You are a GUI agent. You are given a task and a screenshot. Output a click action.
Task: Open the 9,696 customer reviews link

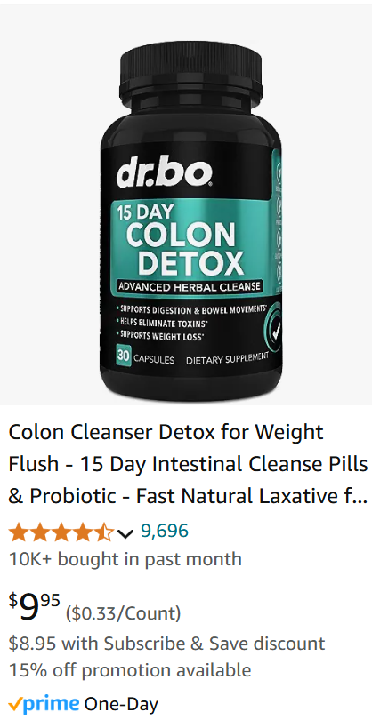point(164,532)
